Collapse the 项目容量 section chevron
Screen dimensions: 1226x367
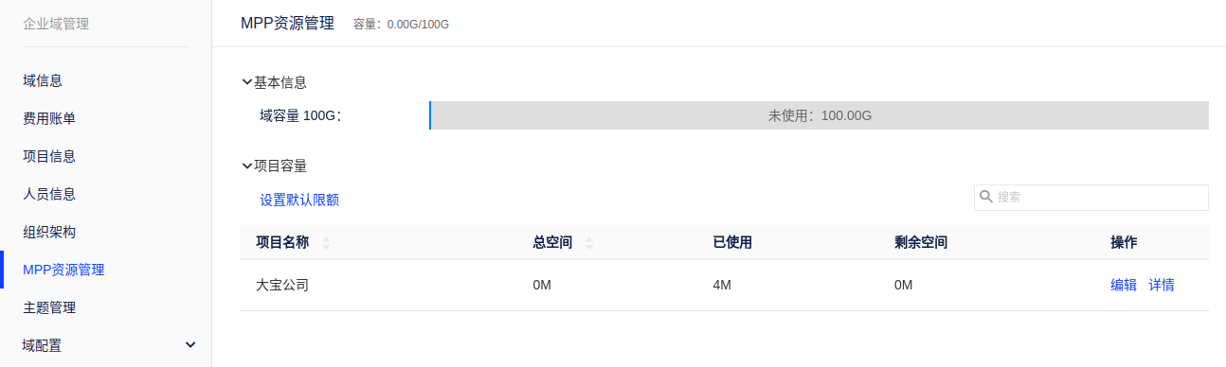[x=247, y=166]
